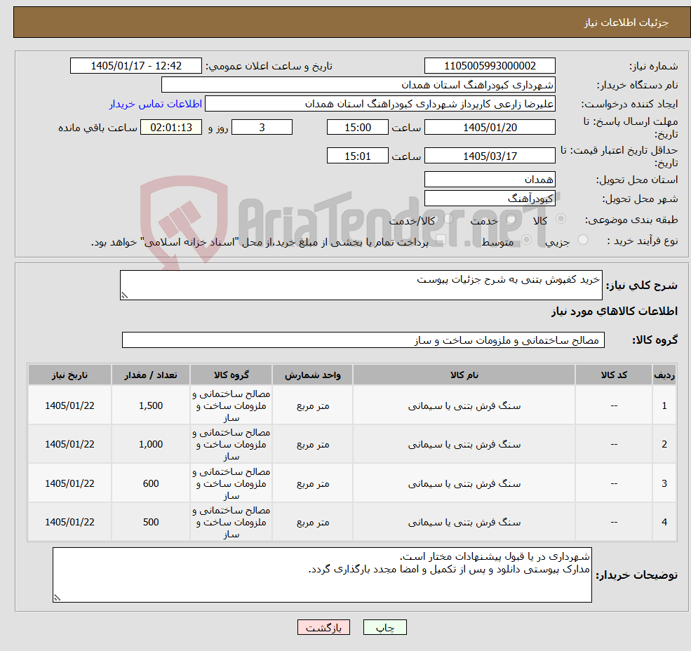Viewport: 691px width, 651px height.
Task: Click the goods group field
Action: click(x=363, y=340)
